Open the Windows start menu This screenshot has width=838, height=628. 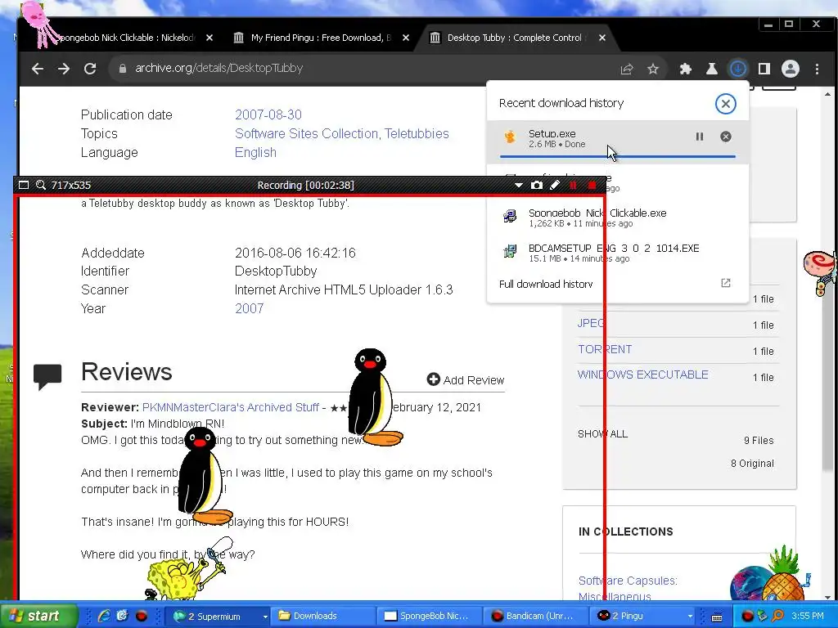[38, 616]
